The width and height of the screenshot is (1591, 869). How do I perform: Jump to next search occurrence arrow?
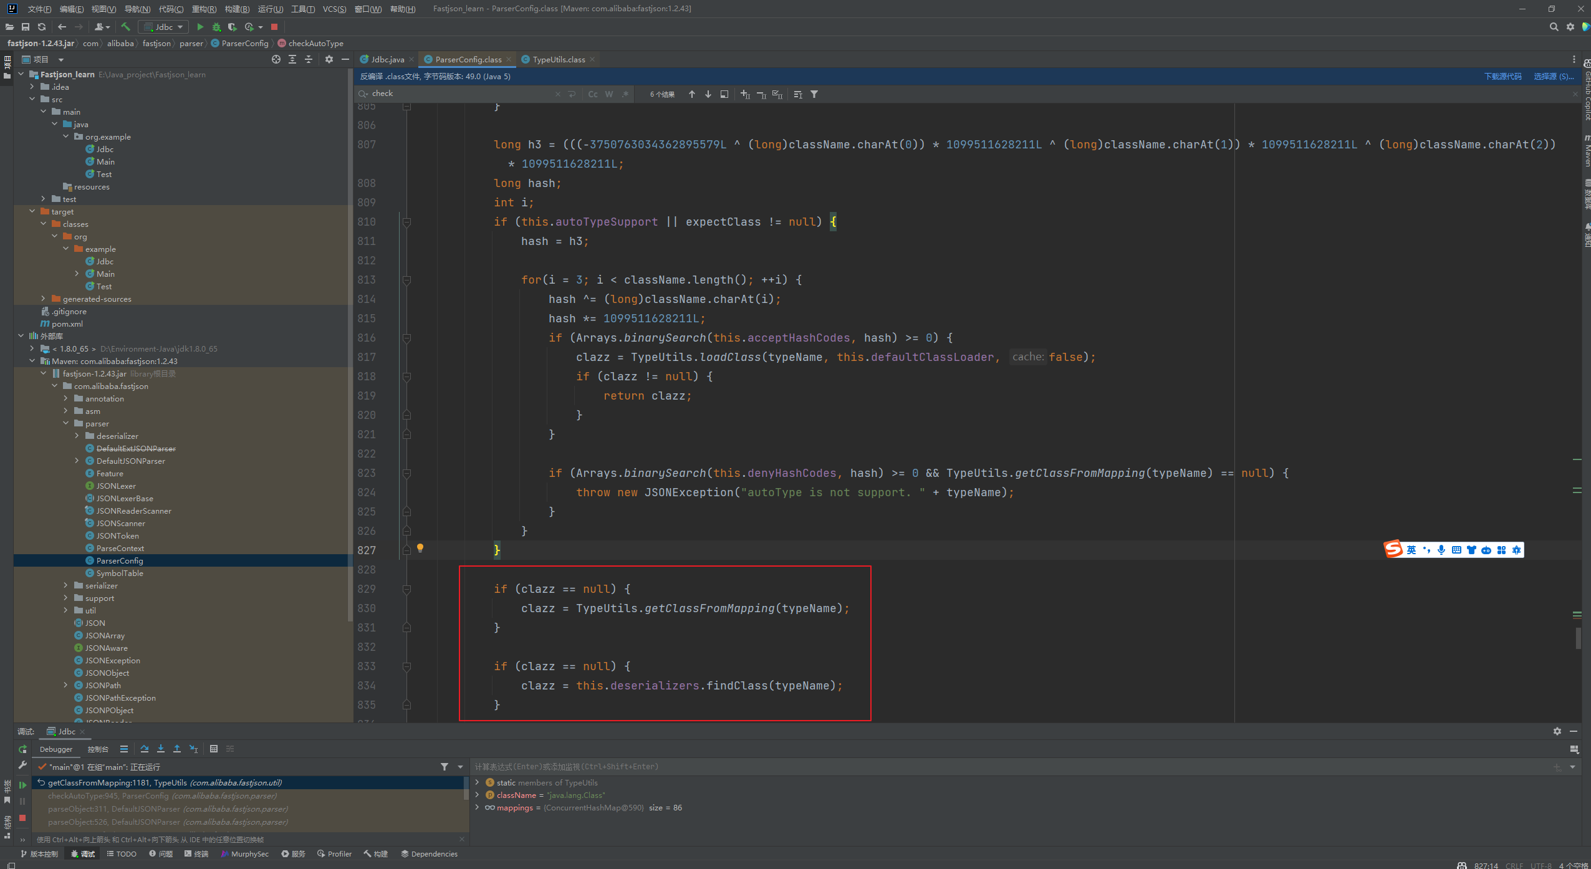pos(708,94)
